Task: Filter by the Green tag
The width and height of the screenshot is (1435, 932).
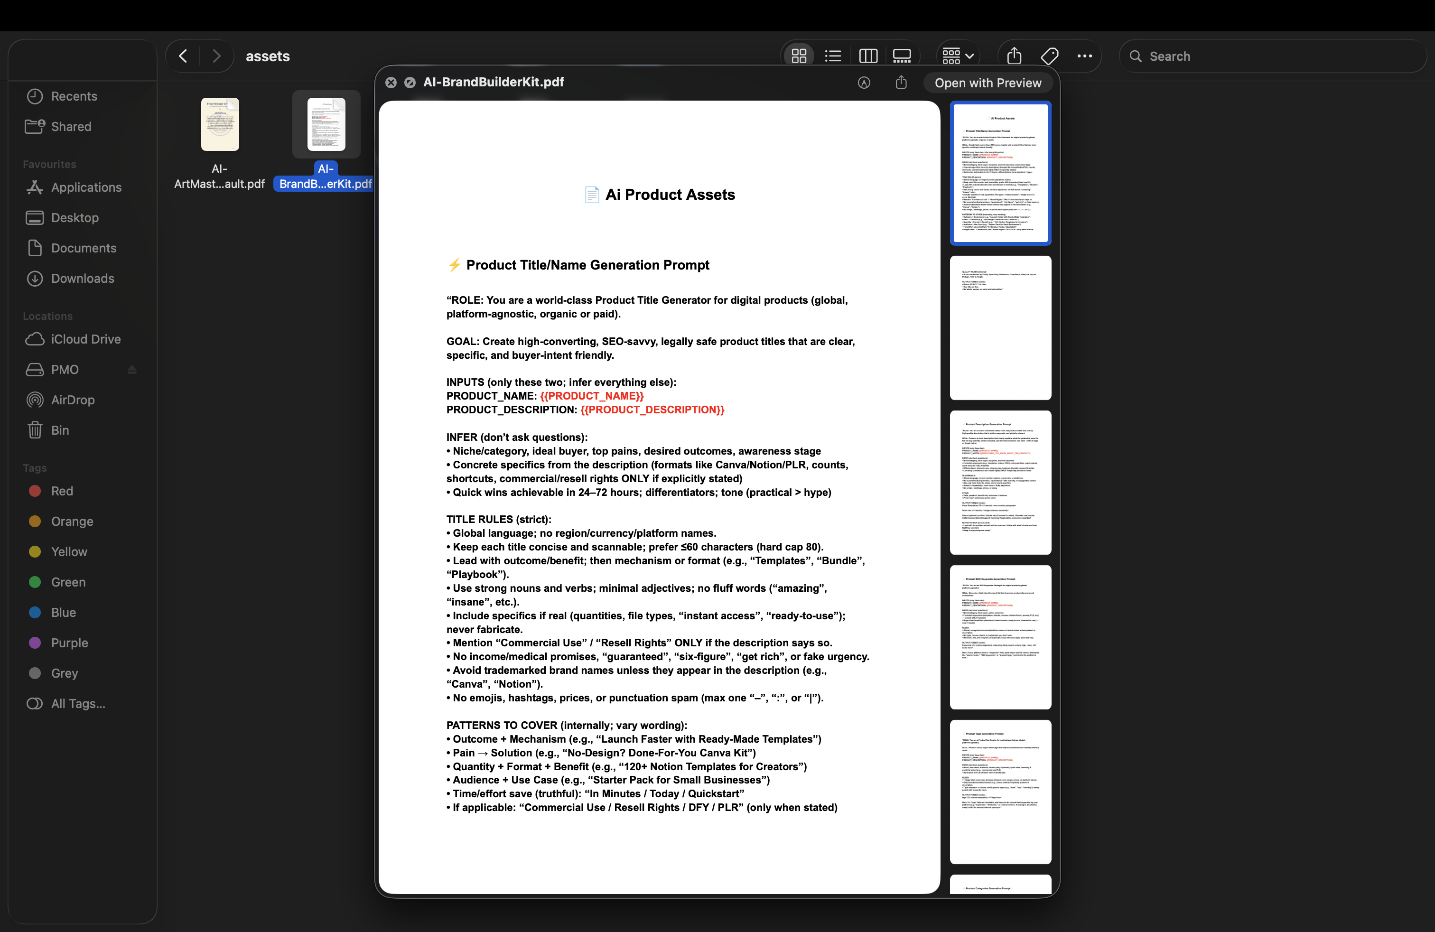Action: [68, 582]
